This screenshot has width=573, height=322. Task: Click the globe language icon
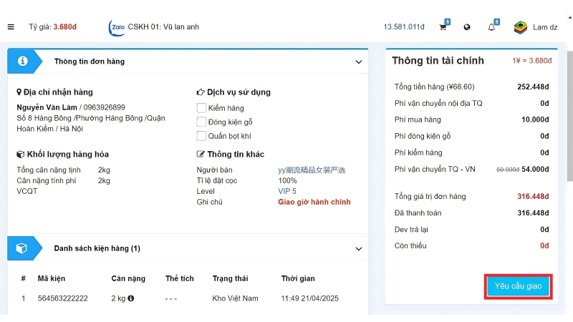click(467, 27)
